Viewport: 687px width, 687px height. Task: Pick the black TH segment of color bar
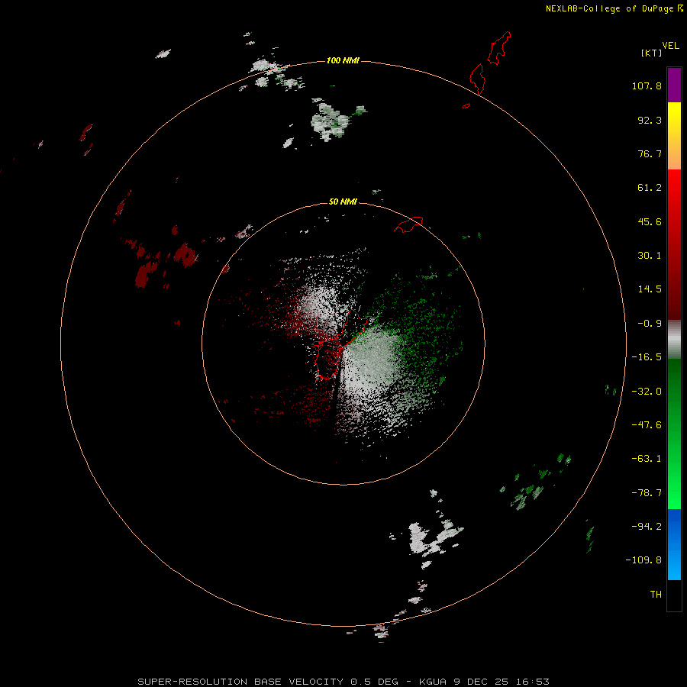(x=674, y=595)
